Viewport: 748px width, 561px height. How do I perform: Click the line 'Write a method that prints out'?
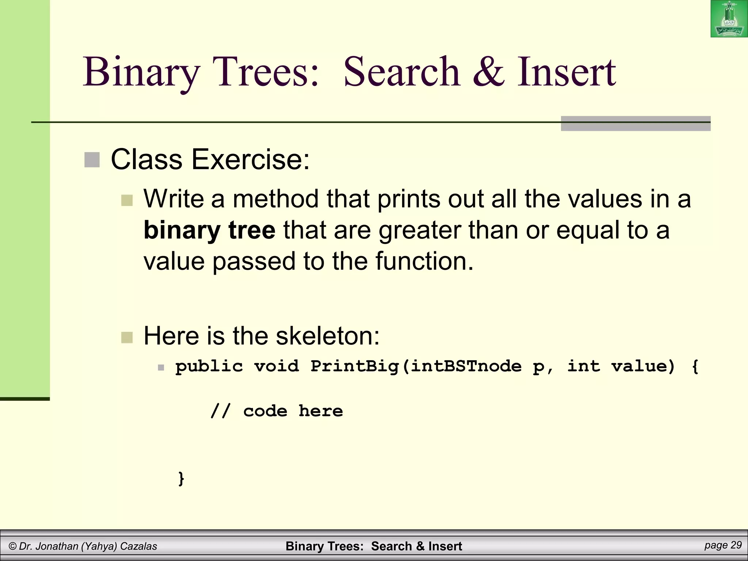coord(417,199)
